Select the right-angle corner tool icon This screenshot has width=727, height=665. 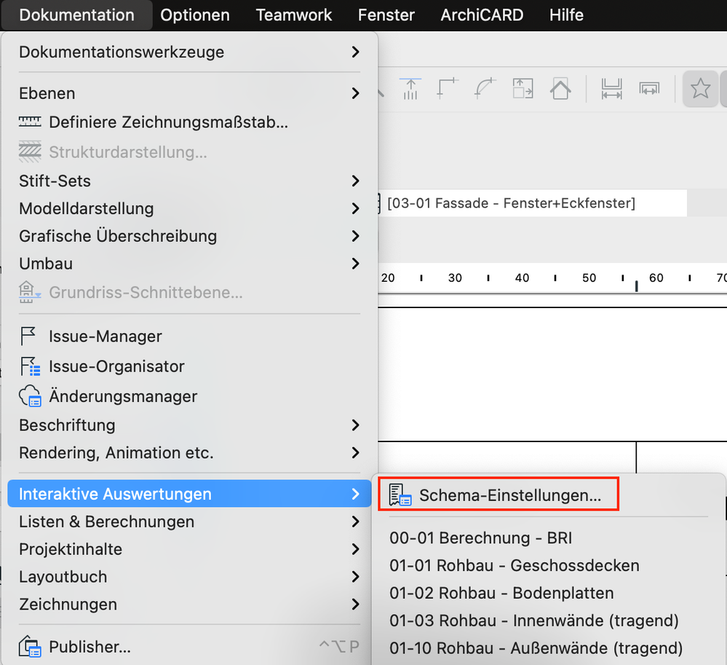448,89
